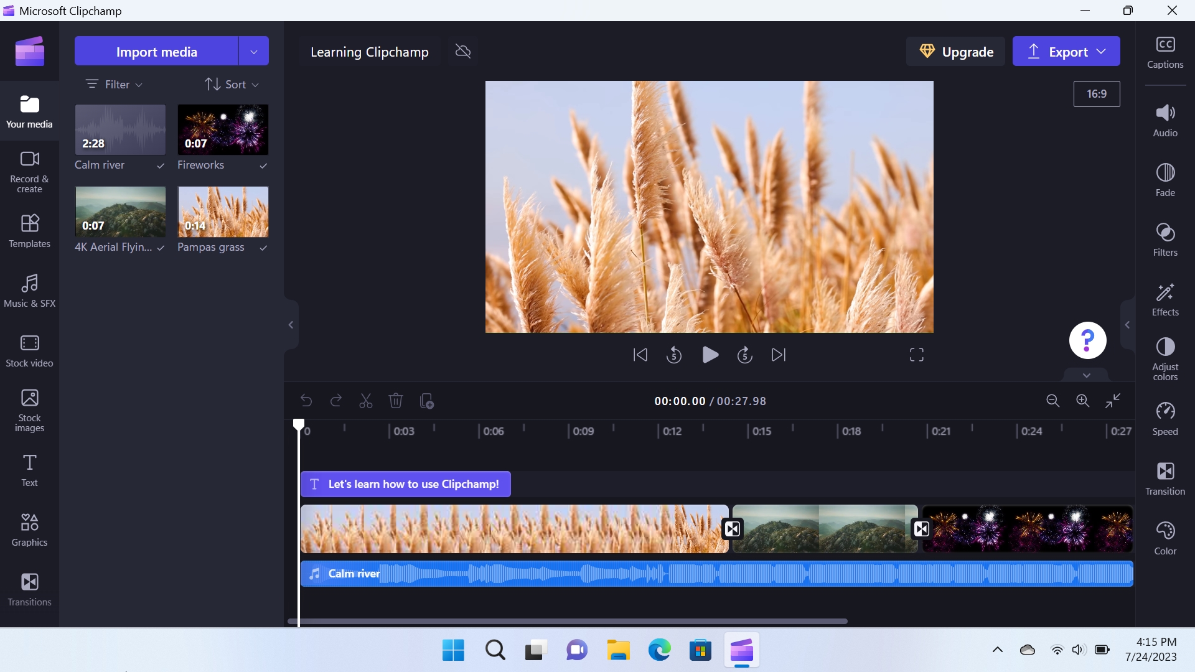Click the Export button

click(1066, 52)
